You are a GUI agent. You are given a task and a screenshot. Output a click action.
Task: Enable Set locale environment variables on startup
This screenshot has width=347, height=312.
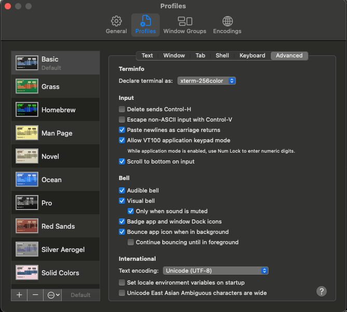122,283
